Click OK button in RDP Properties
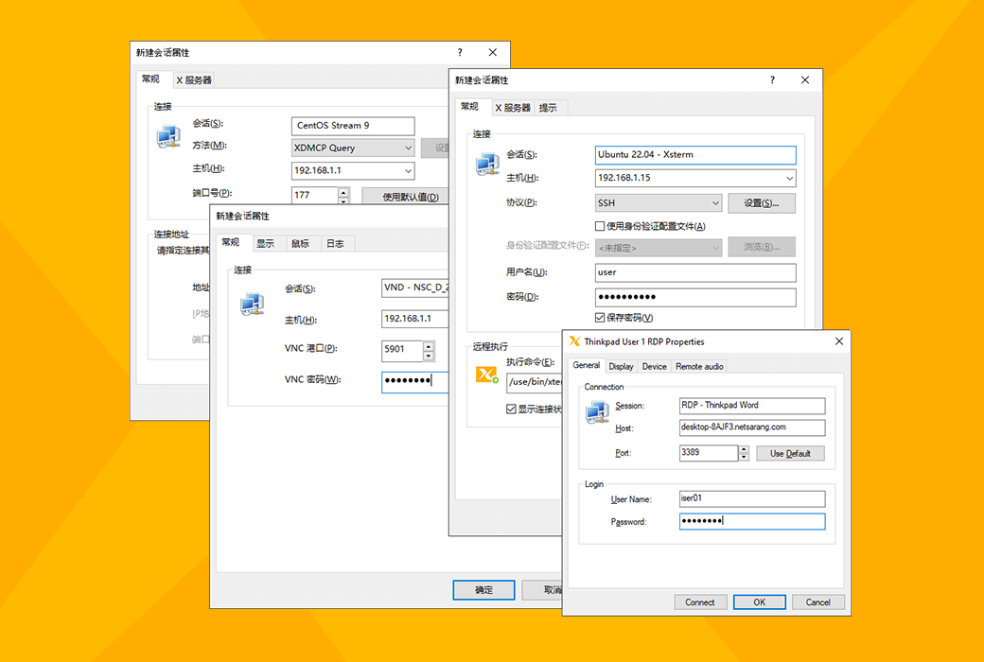Screen dimensions: 984x662 tap(760, 602)
